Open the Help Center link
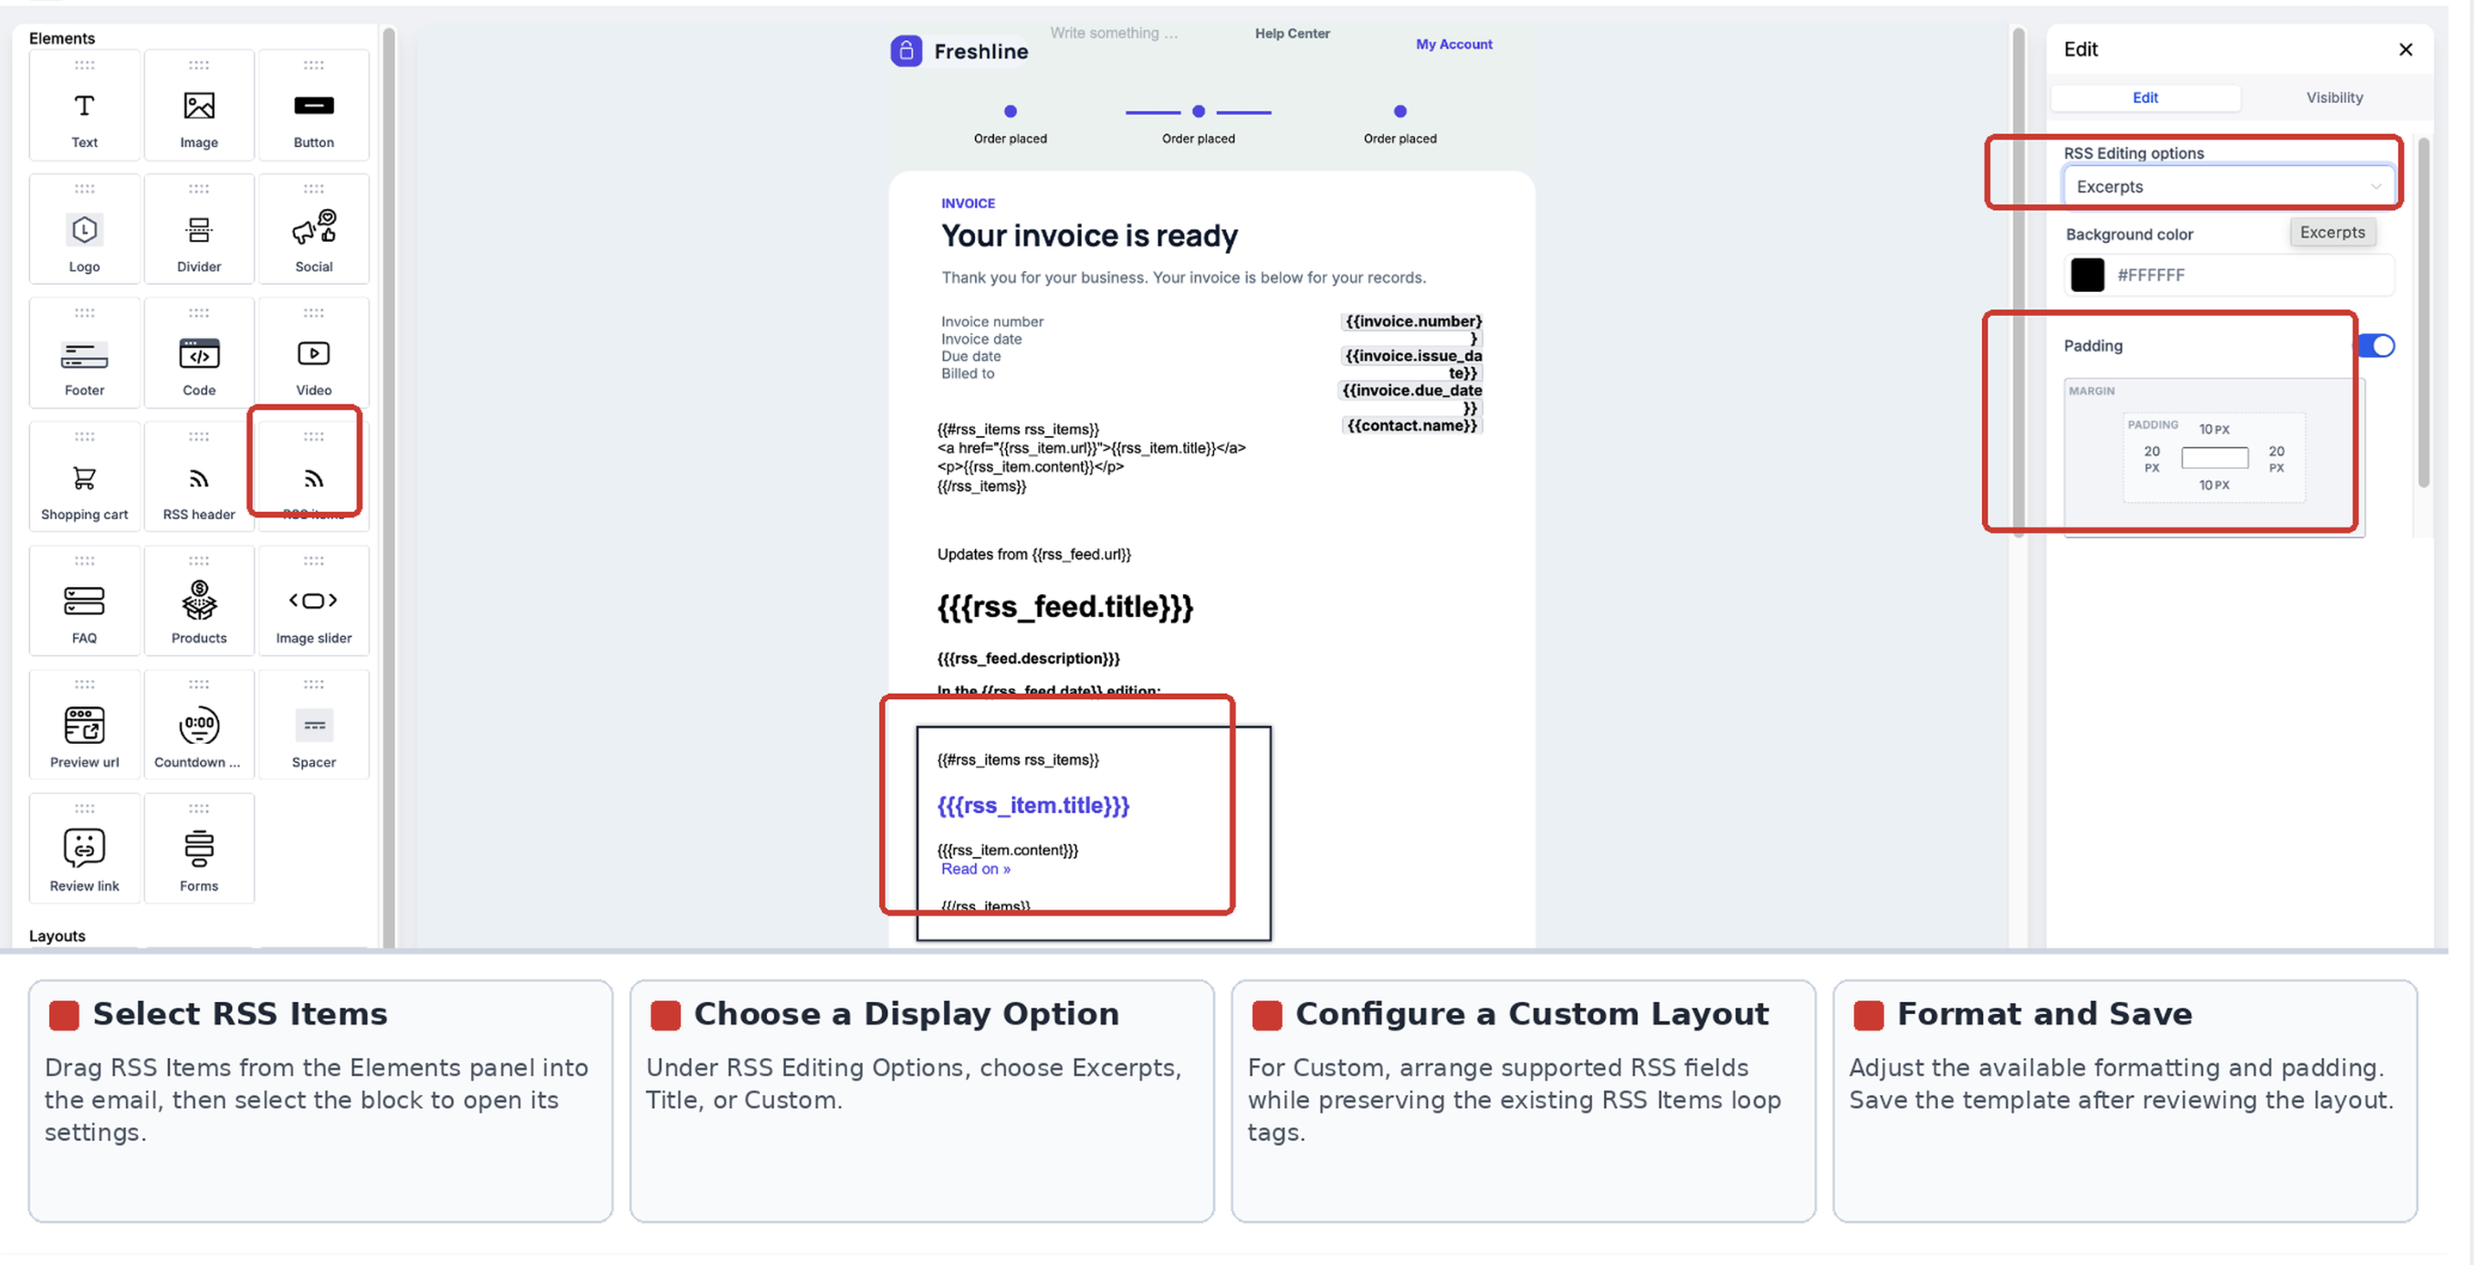 1292,34
